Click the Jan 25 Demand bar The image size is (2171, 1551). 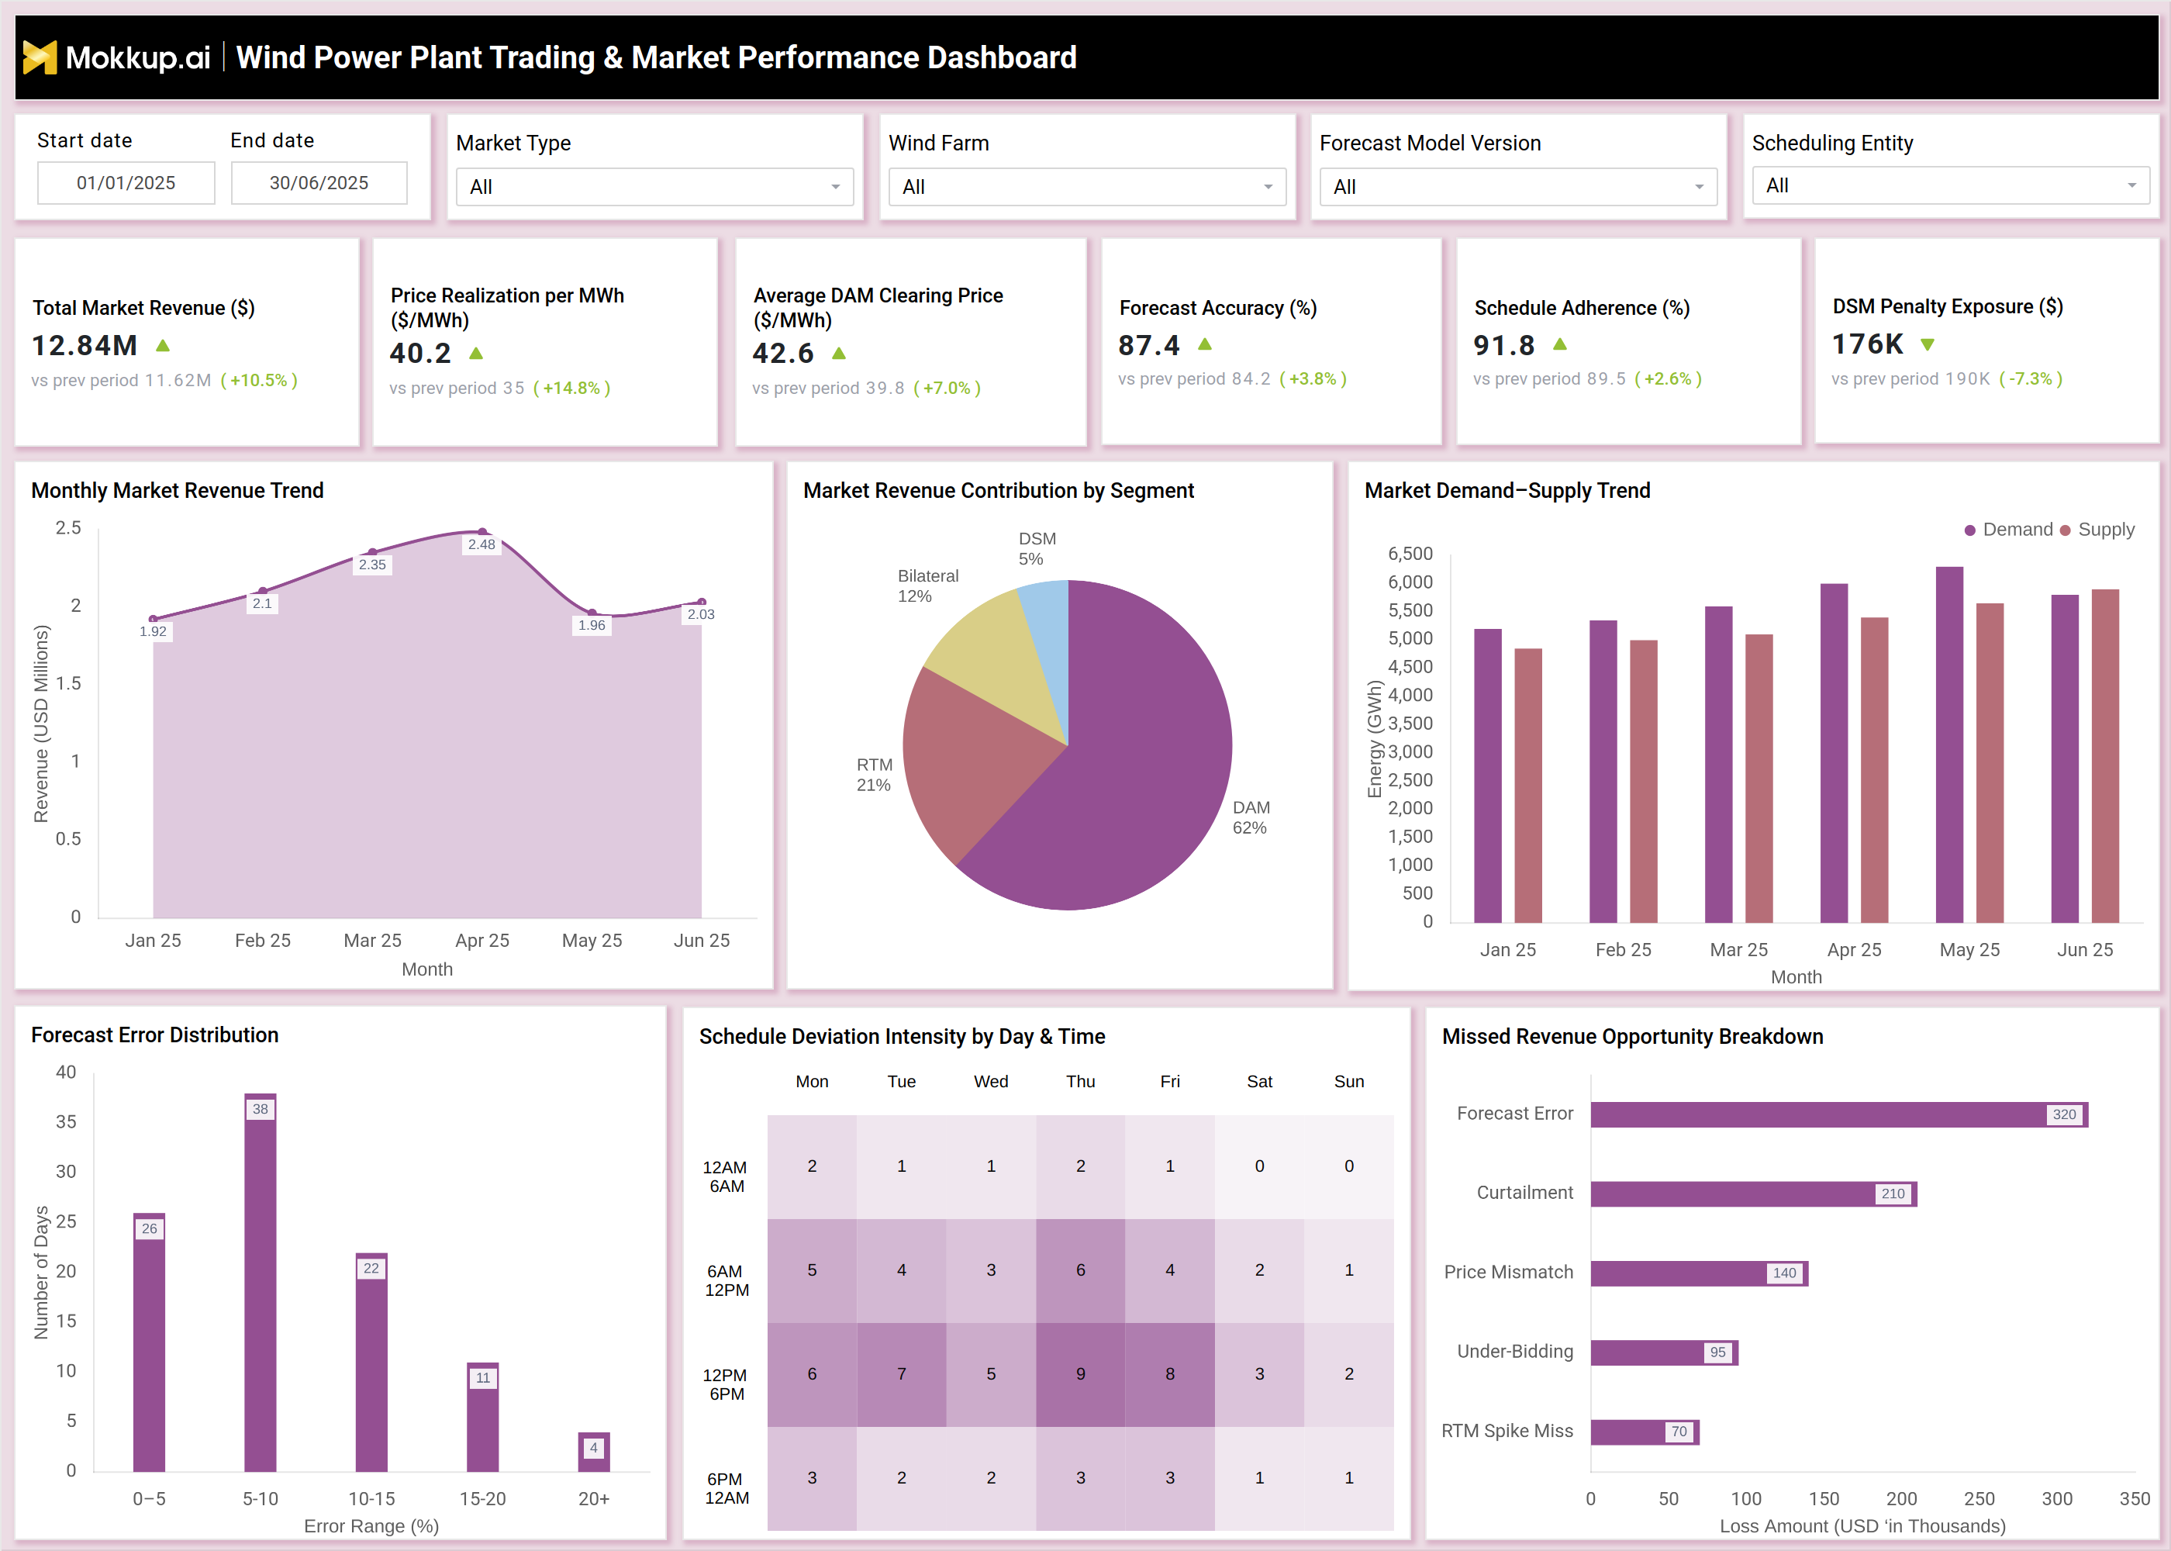(1489, 775)
